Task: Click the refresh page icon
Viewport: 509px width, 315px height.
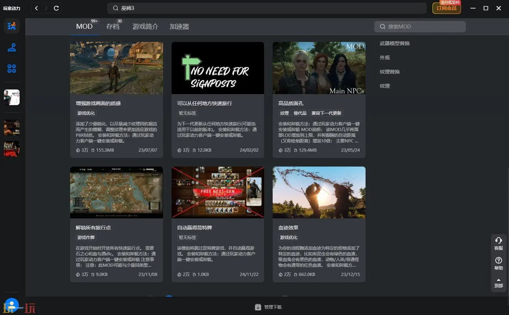Action: pos(56,8)
